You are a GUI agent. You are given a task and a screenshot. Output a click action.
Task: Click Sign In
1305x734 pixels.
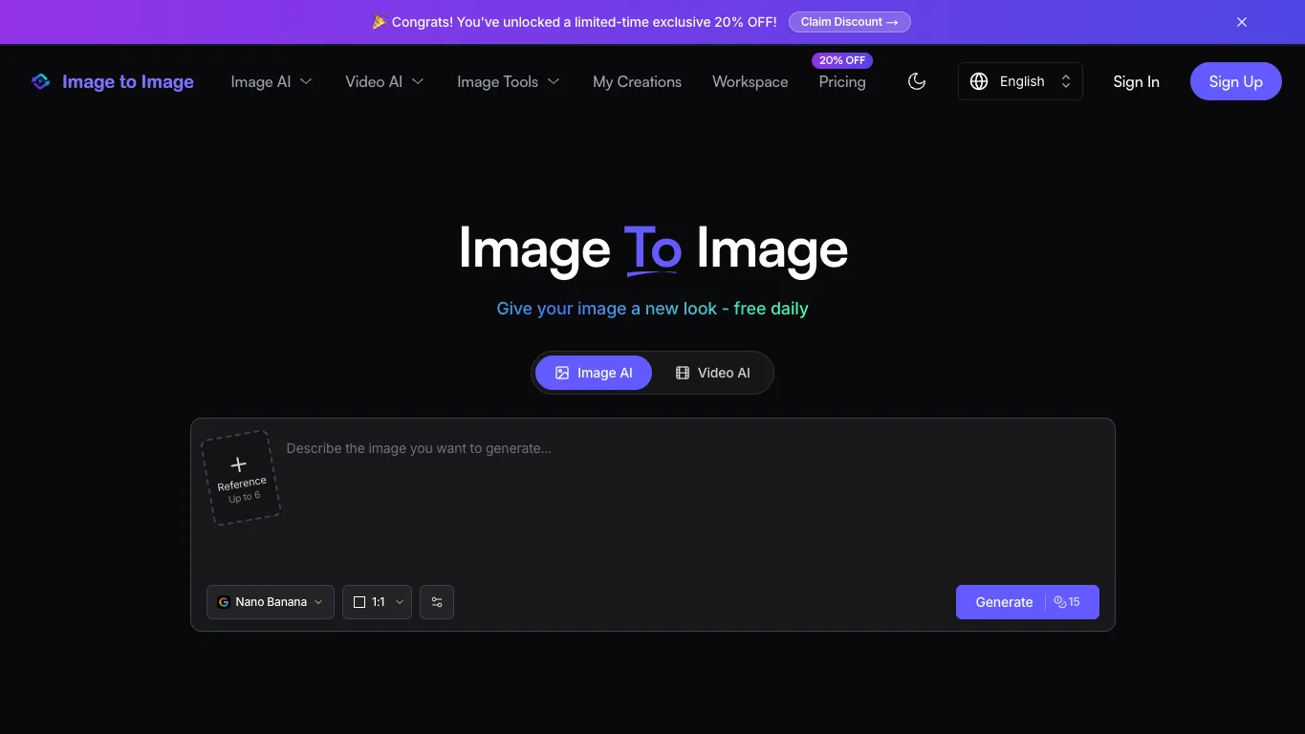pos(1136,82)
